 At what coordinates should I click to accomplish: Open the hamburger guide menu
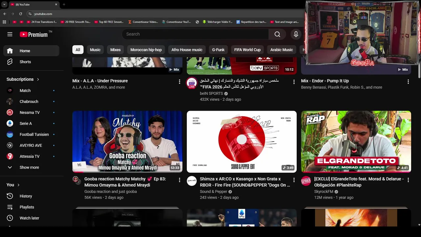[10, 34]
